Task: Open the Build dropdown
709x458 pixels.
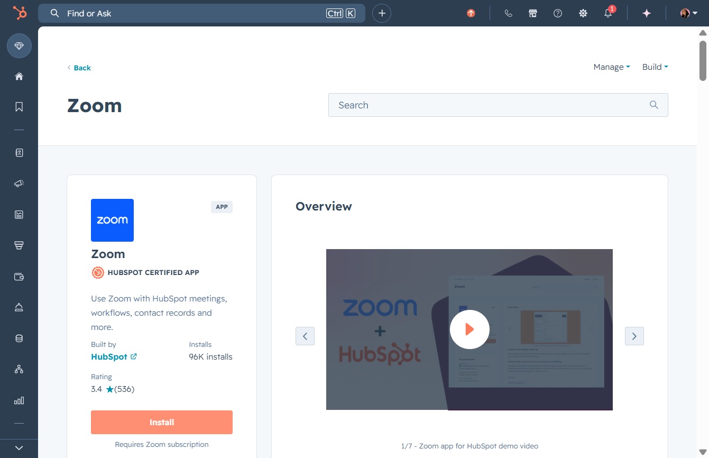Action: [655, 67]
